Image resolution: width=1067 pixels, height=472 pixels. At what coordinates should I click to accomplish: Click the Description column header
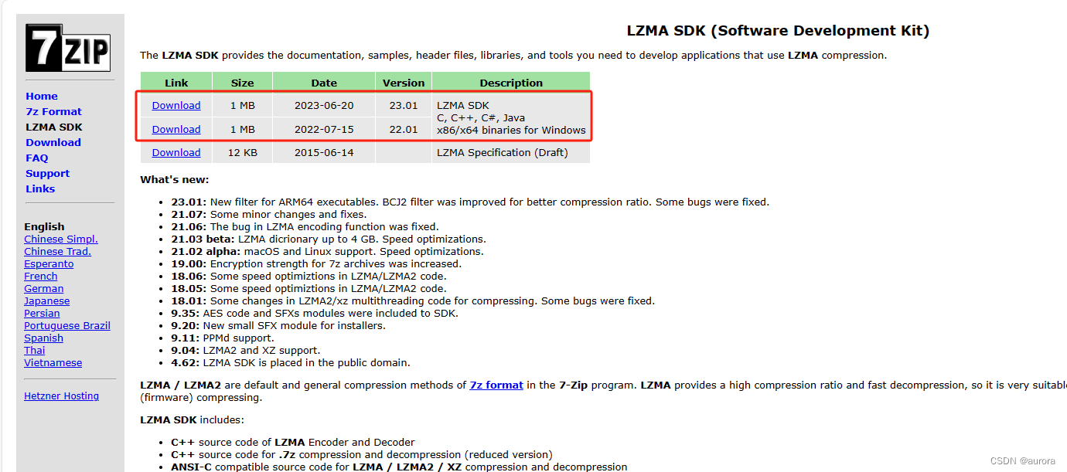click(511, 83)
